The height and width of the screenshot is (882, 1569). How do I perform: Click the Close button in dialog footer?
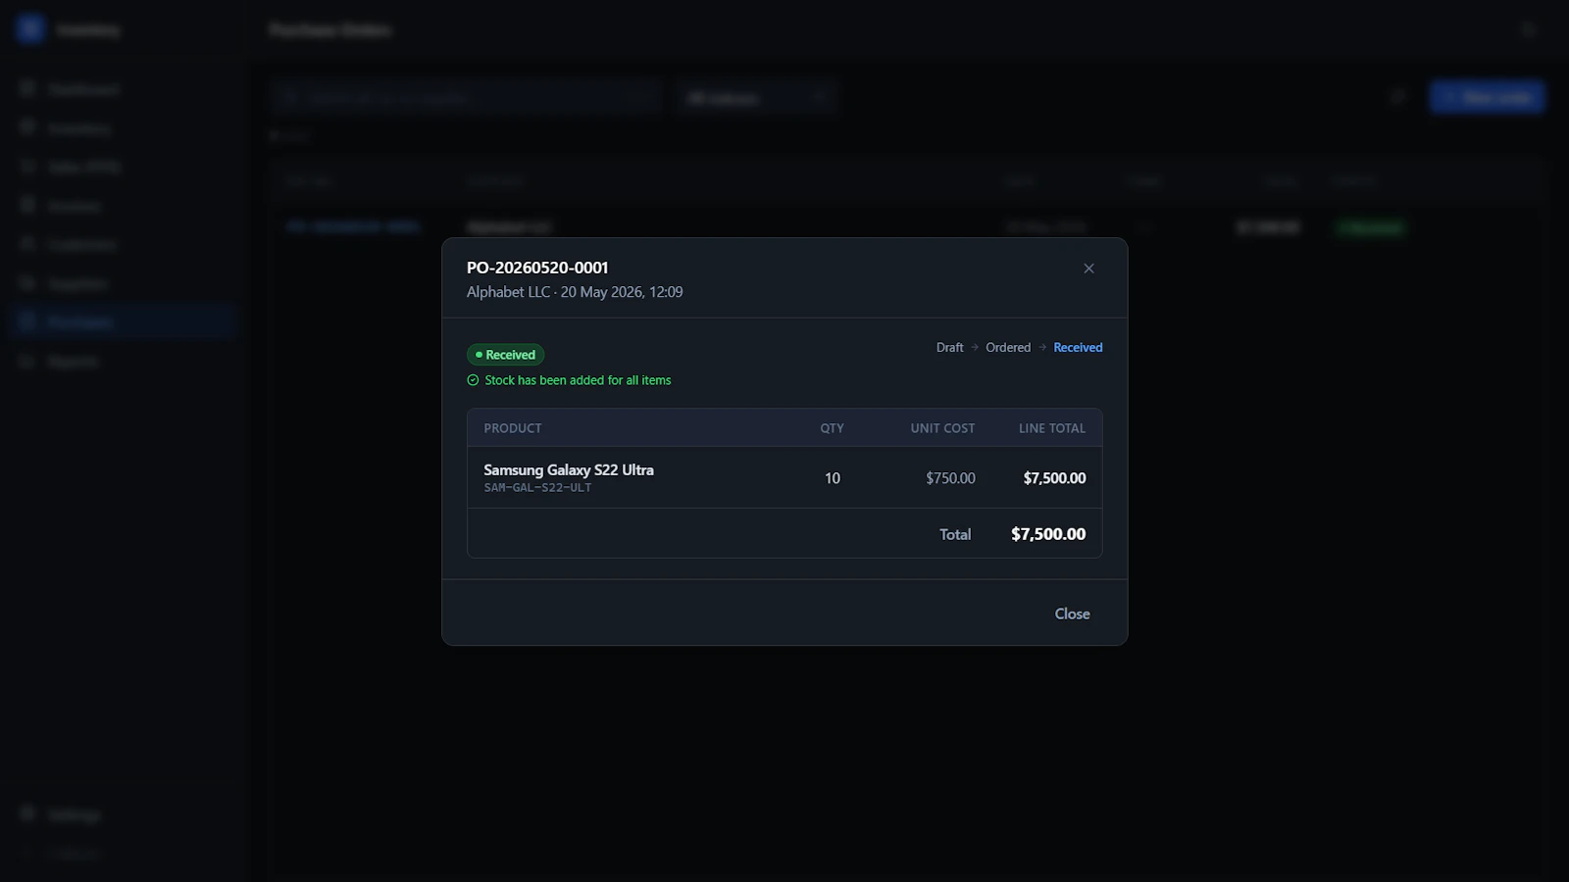coord(1072,613)
